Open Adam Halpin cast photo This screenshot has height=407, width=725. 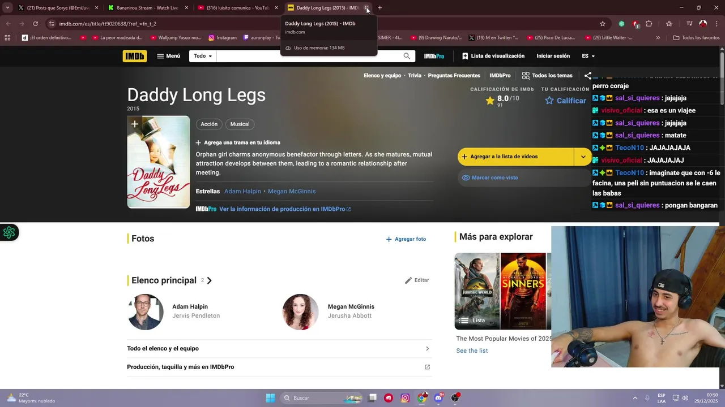click(x=146, y=311)
